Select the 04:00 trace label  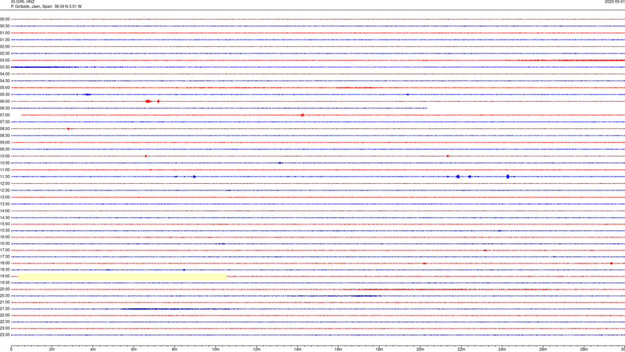[x=5, y=74]
